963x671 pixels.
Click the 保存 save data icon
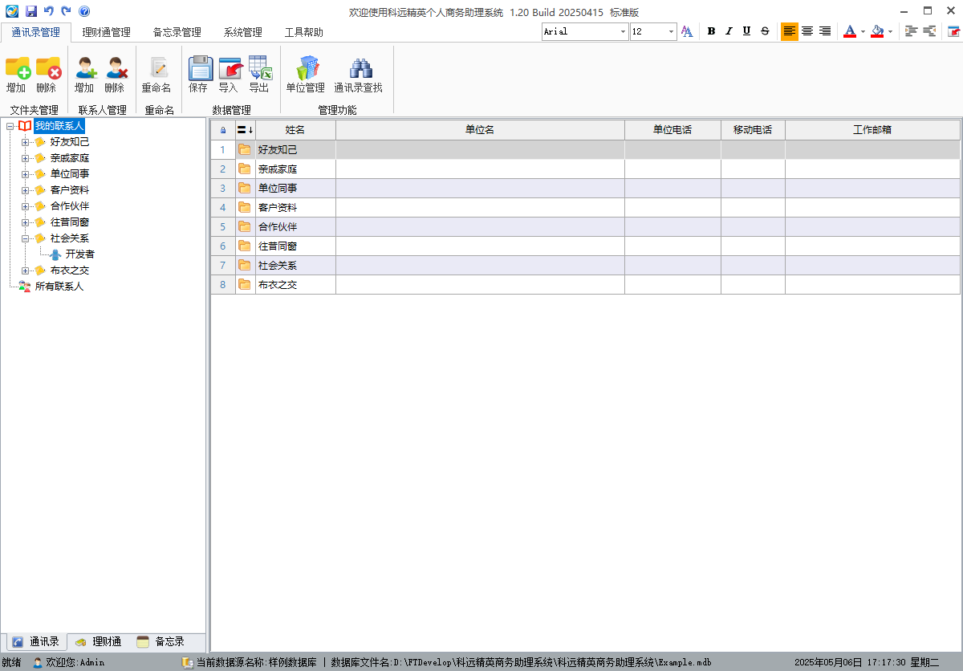(199, 68)
